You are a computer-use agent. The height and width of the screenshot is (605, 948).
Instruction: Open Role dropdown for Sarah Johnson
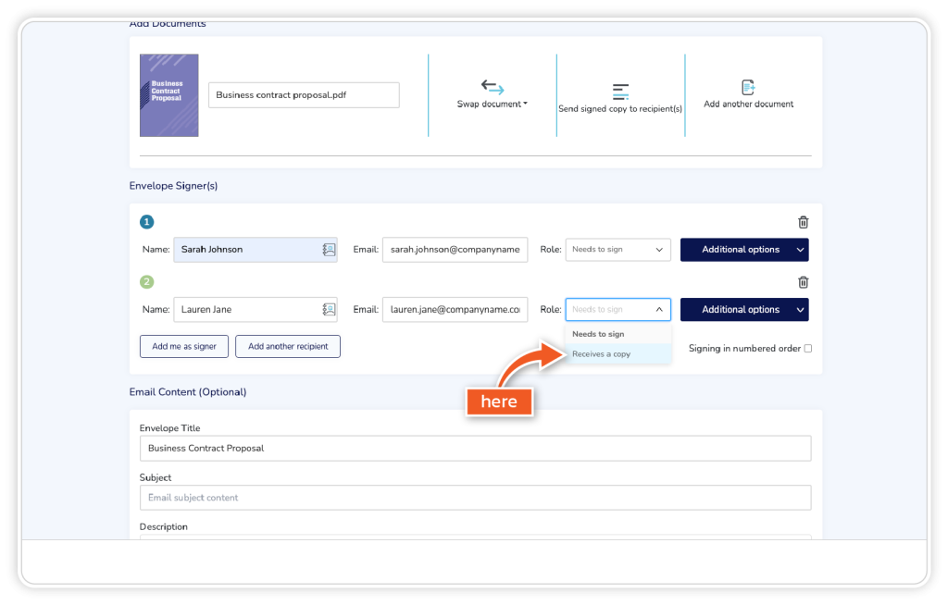(617, 250)
